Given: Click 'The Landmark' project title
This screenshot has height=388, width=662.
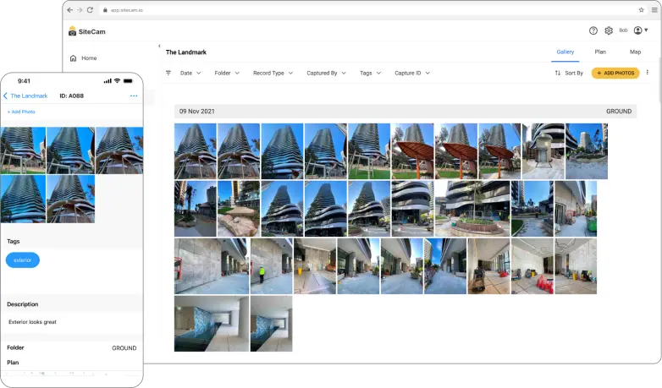Looking at the screenshot, I should (185, 52).
